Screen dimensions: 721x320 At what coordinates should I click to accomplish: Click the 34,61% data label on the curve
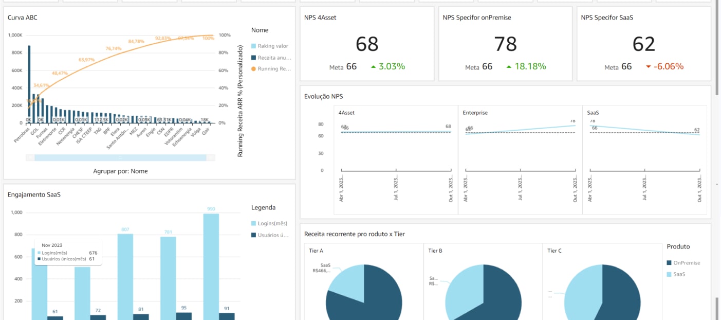pyautogui.click(x=42, y=85)
